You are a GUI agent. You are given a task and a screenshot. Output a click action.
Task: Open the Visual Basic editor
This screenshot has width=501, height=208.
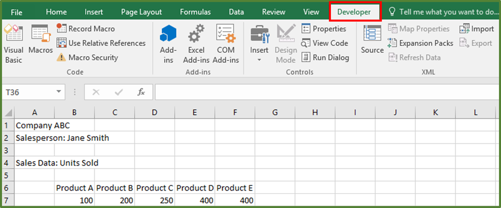click(x=13, y=44)
